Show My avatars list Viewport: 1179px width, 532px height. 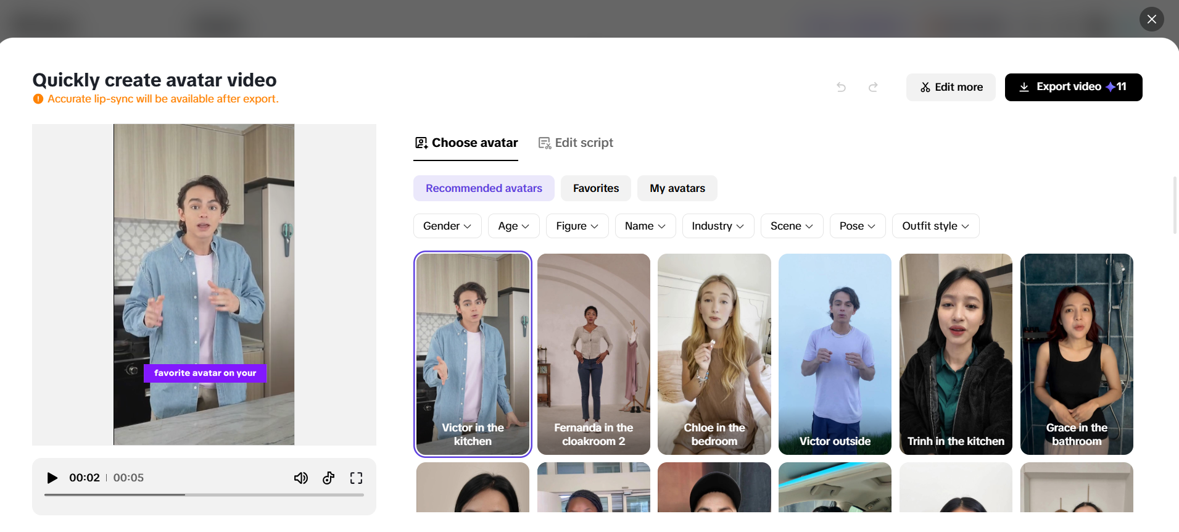tap(677, 188)
